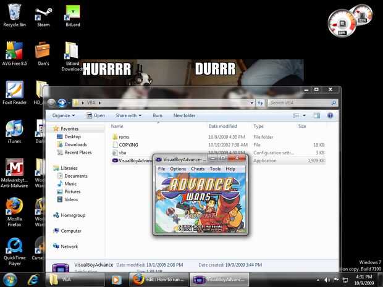Open Explorer help question mark icon

tap(330, 115)
